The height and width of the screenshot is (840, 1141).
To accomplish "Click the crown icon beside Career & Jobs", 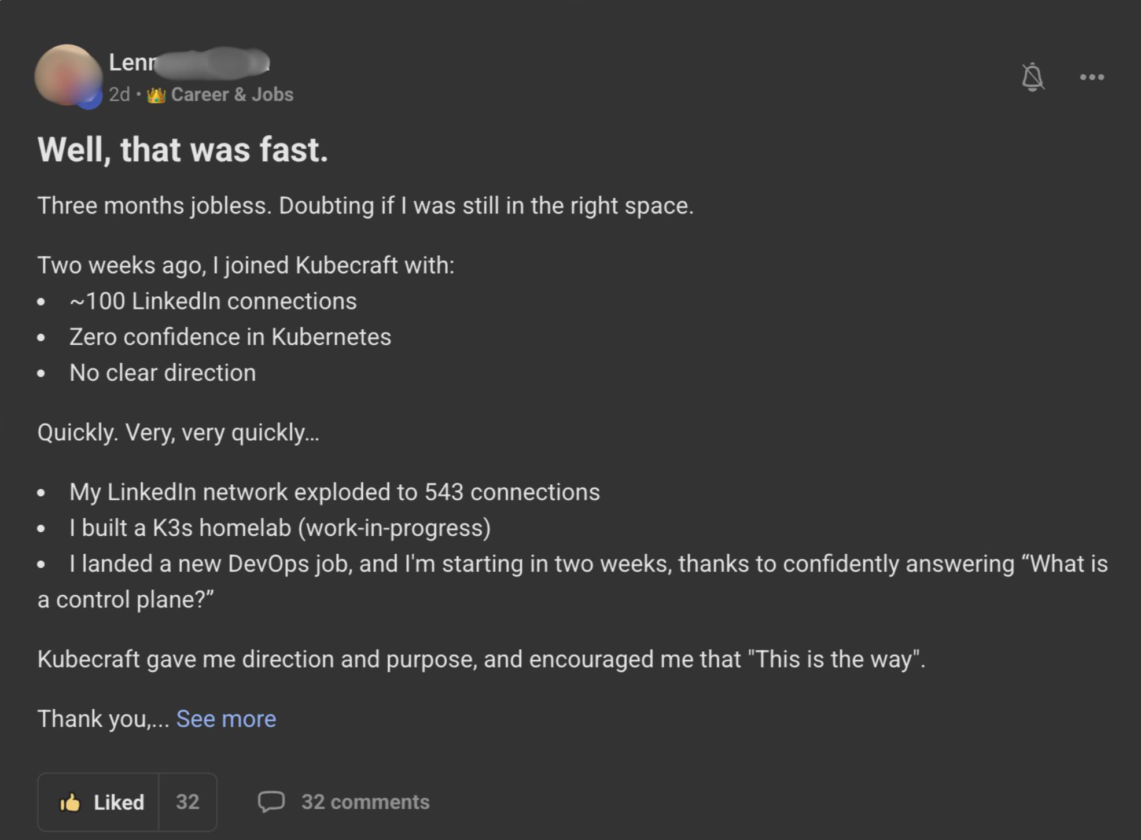I will point(156,94).
